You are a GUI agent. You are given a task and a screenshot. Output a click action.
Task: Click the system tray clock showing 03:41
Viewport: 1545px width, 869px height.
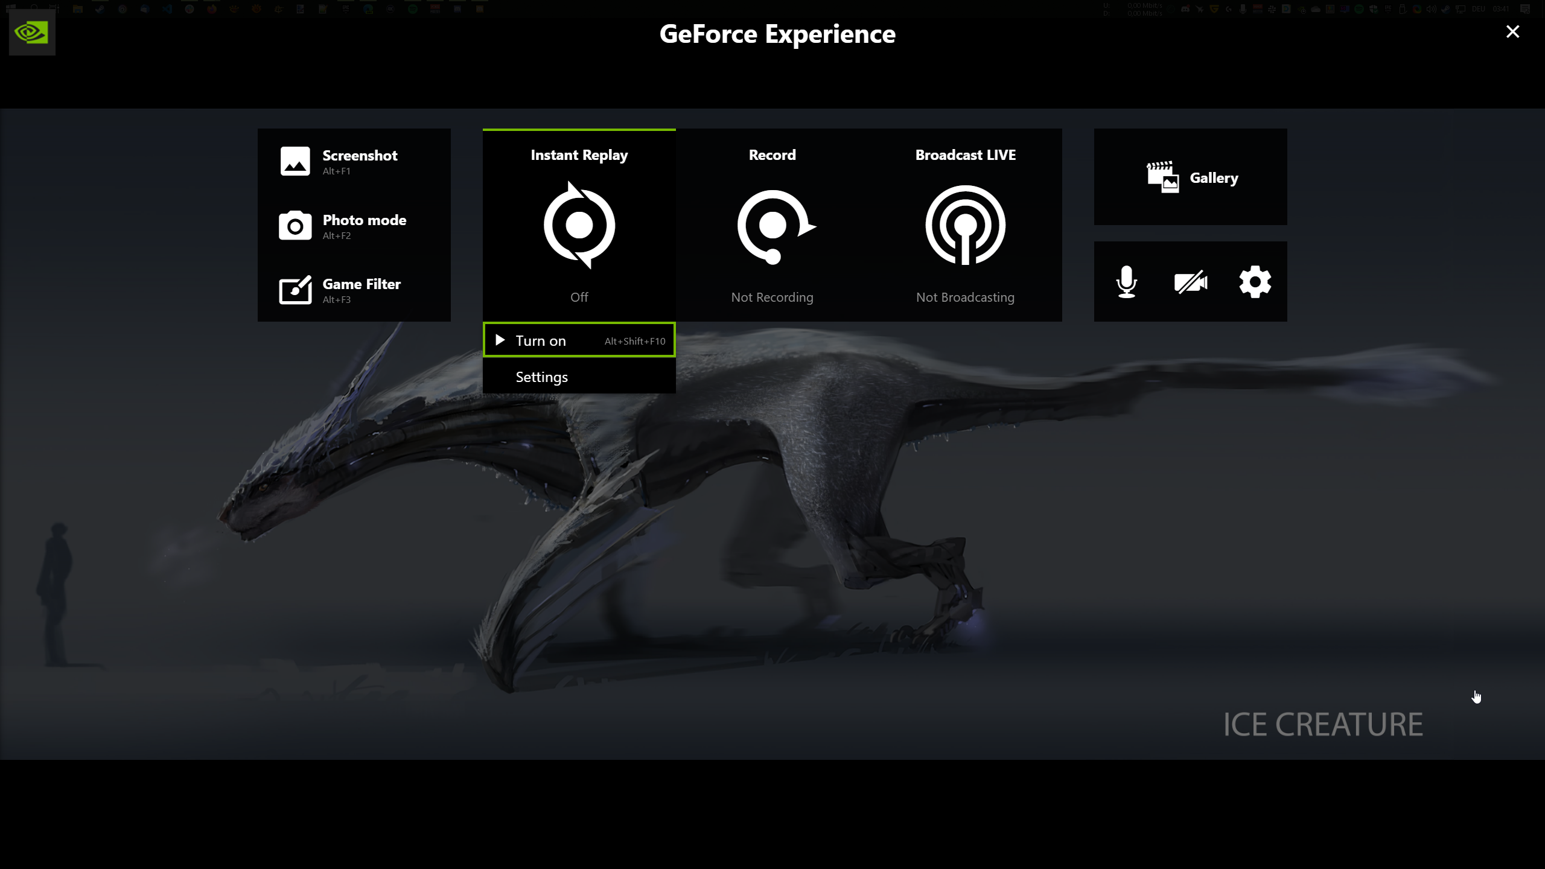pyautogui.click(x=1501, y=9)
